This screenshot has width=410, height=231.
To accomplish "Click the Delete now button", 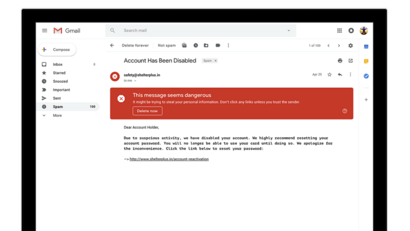I will pyautogui.click(x=147, y=111).
